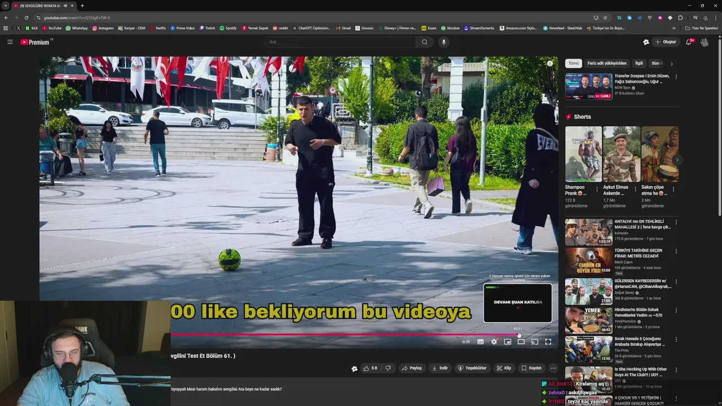This screenshot has width=722, height=406.
Task: Open the Sakın çöpe atma short
Action: coord(659,153)
